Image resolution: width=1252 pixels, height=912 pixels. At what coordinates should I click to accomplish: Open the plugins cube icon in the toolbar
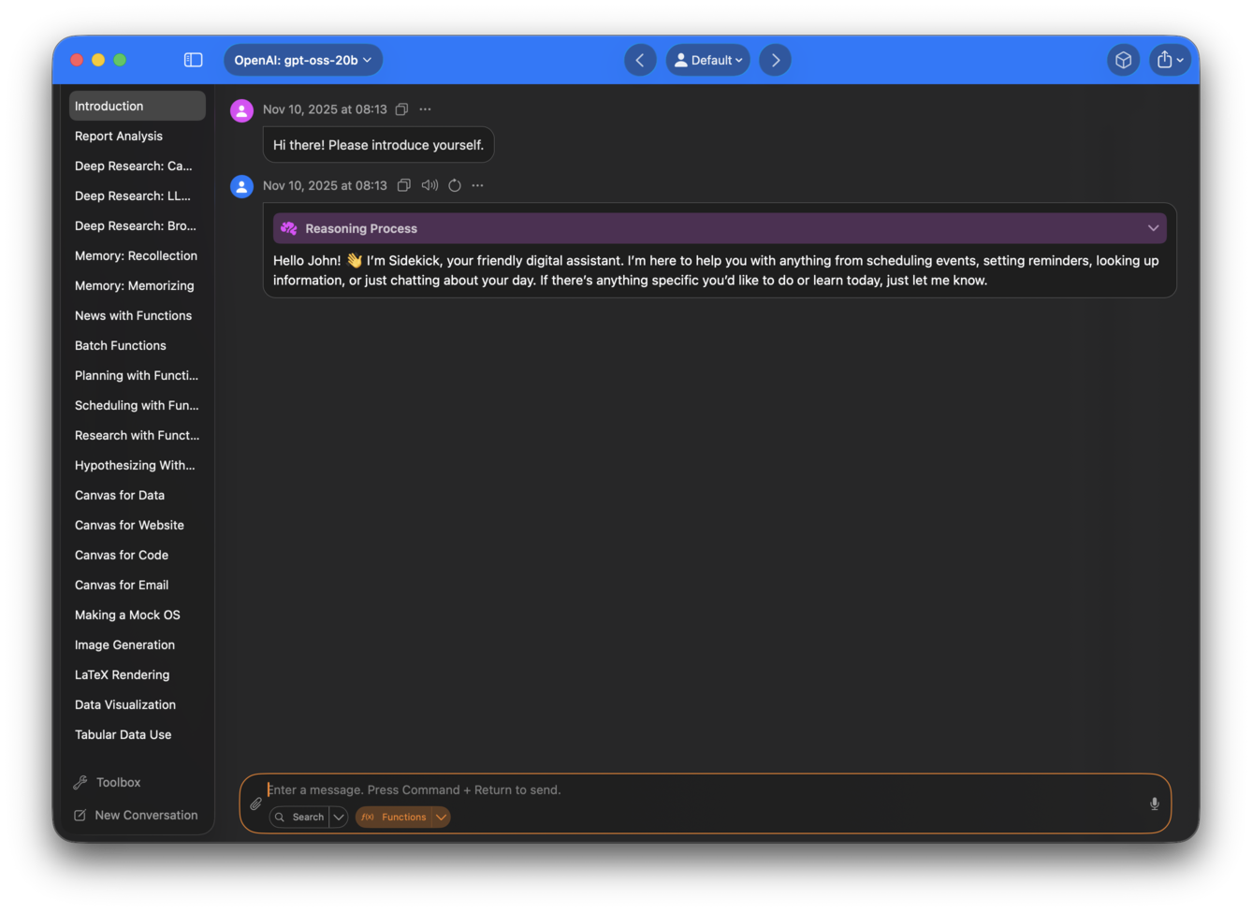coord(1123,59)
